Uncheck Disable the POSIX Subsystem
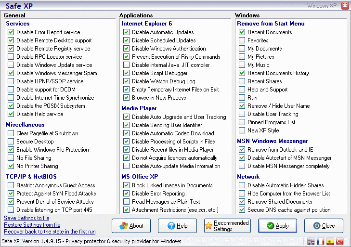 tap(11, 106)
